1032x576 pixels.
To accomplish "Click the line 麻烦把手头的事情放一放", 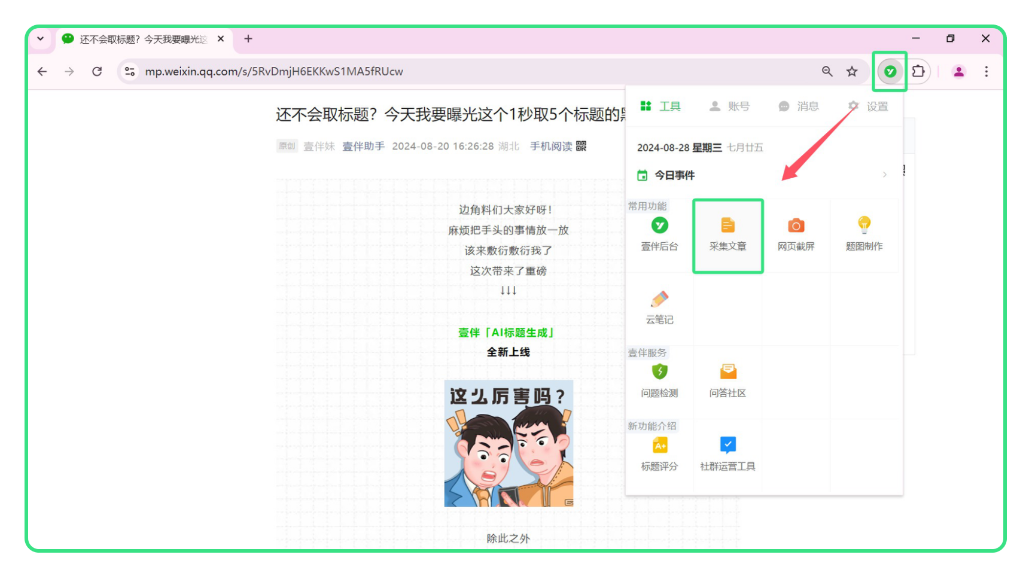I will click(508, 230).
